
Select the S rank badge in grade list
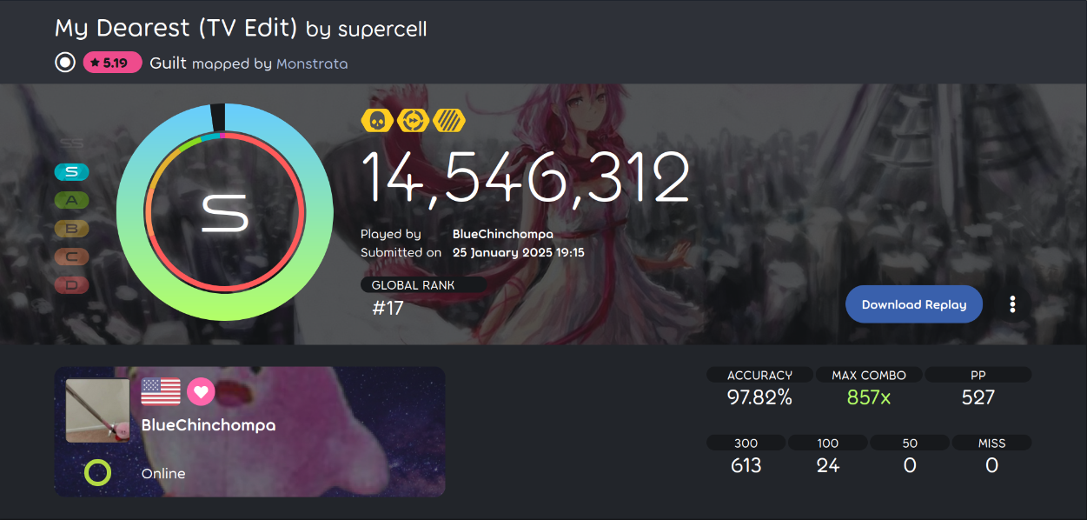pyautogui.click(x=72, y=172)
